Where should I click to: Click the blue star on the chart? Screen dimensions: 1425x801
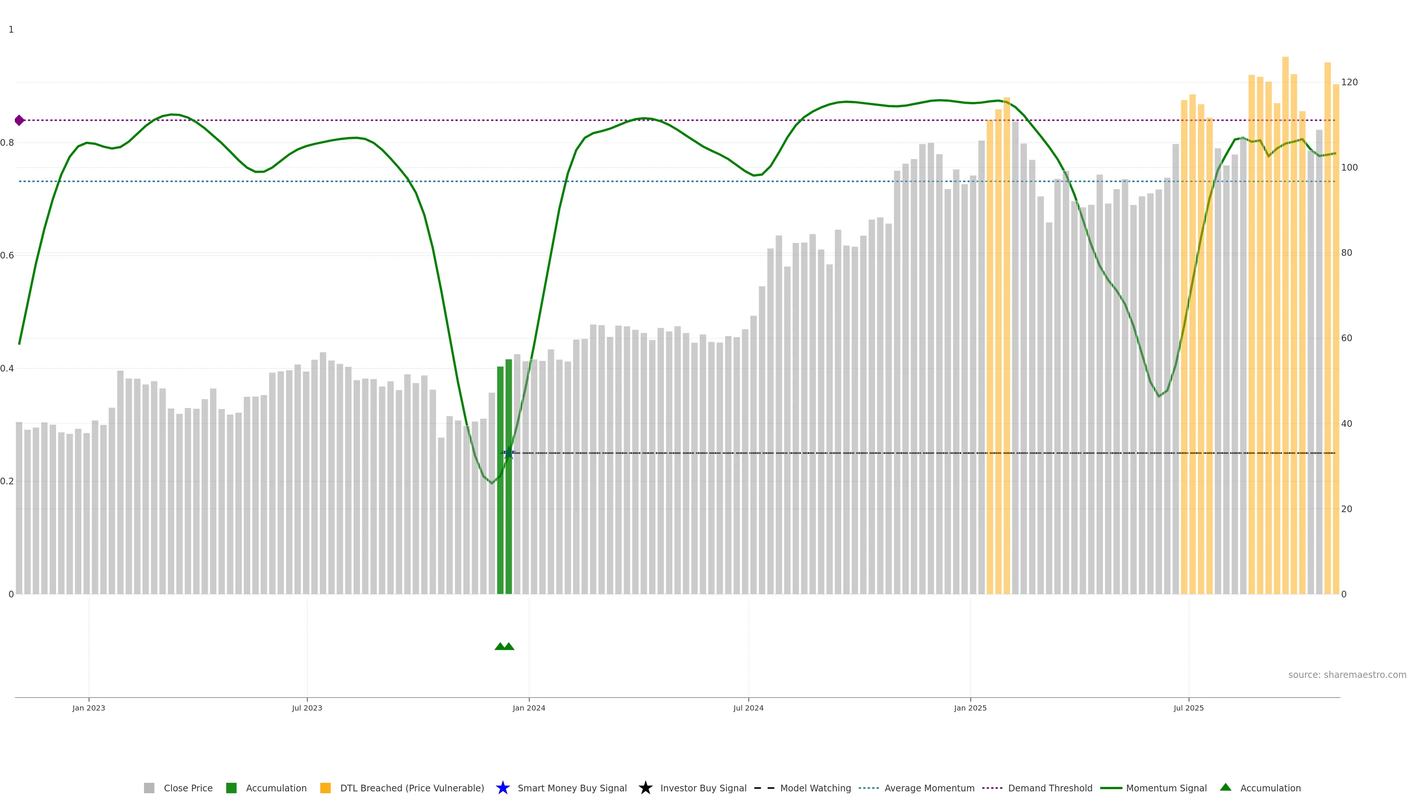[509, 453]
